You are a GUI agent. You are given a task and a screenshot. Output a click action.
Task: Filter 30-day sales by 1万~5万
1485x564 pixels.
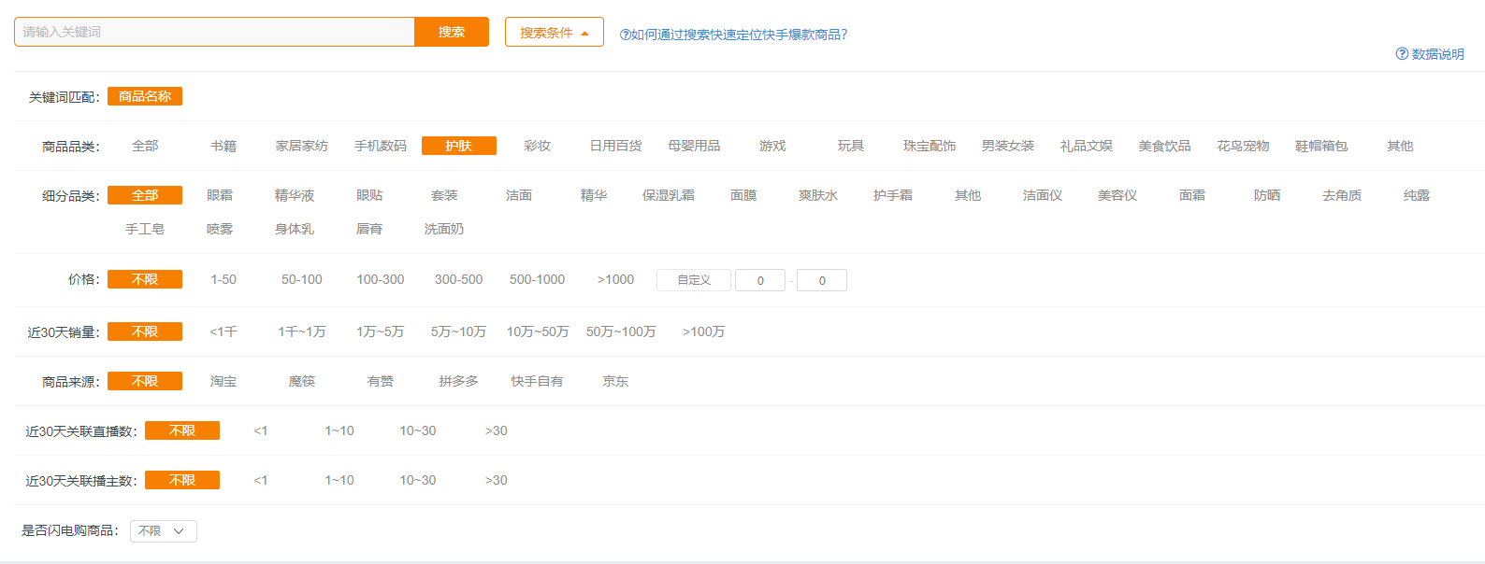click(380, 331)
